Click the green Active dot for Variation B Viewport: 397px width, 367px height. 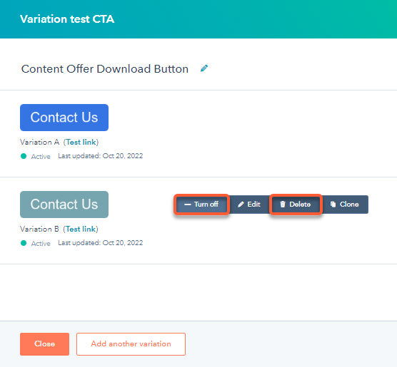pos(24,243)
